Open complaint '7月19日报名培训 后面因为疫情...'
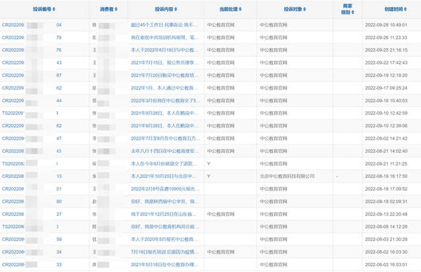 (164, 252)
